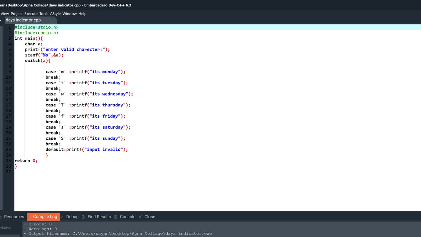The height and width of the screenshot is (237, 421).
Task: Click the Console tab icon
Action: click(x=115, y=217)
